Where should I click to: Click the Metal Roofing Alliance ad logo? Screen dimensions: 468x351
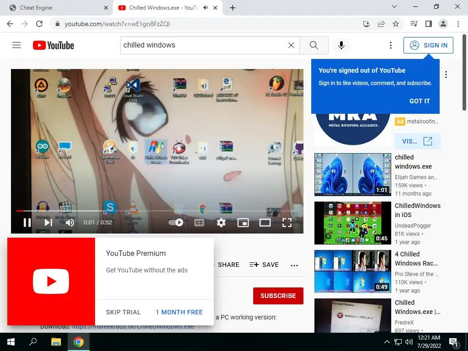click(x=353, y=129)
